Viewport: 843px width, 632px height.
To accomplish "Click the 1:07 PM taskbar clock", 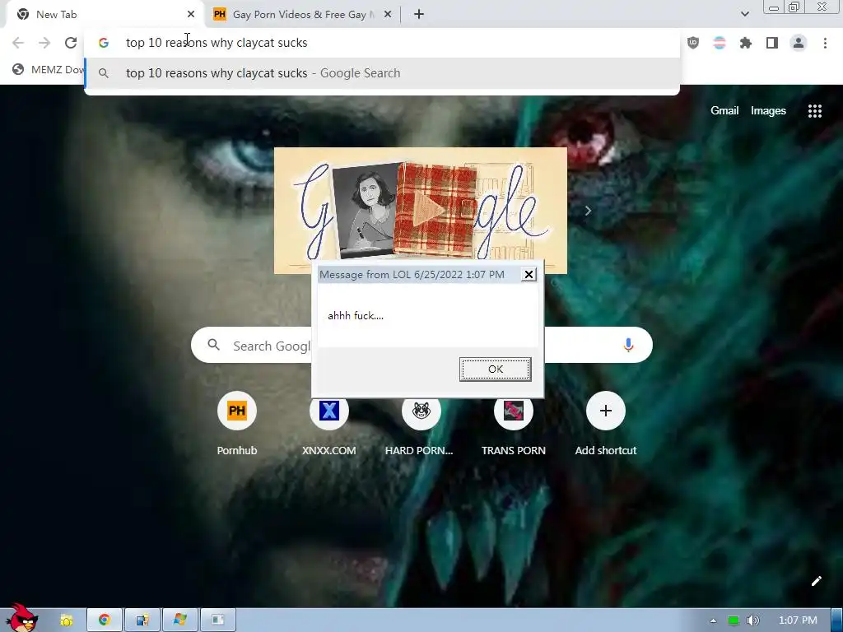I will tap(797, 620).
